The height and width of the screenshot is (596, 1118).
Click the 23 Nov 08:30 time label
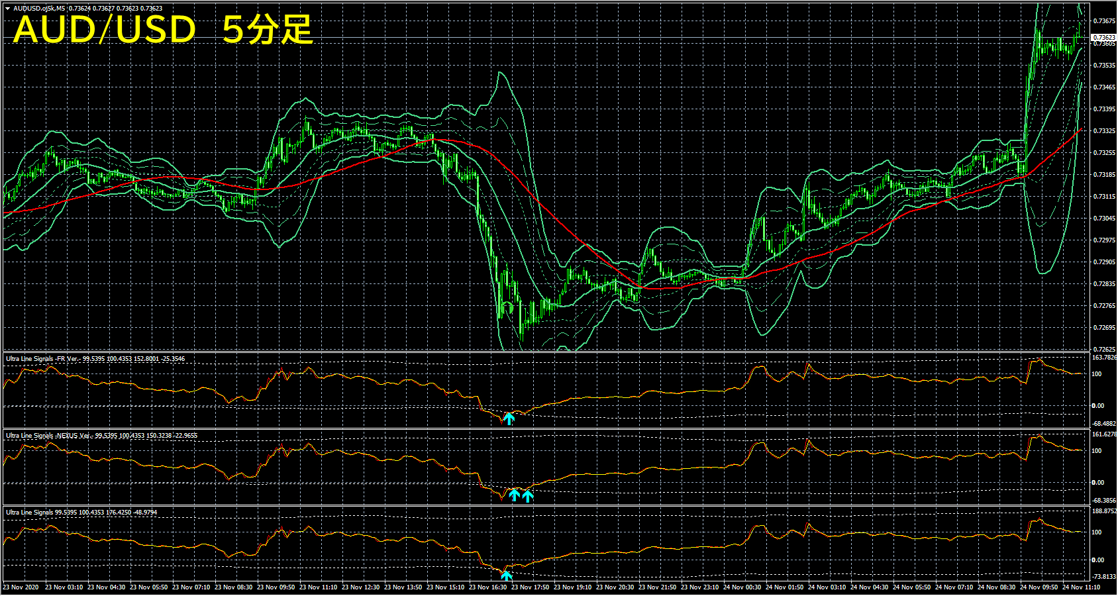pyautogui.click(x=234, y=587)
